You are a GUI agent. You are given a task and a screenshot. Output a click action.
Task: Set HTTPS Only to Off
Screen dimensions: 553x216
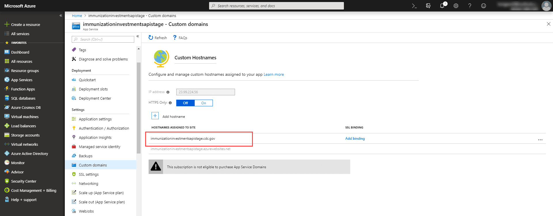coord(185,103)
